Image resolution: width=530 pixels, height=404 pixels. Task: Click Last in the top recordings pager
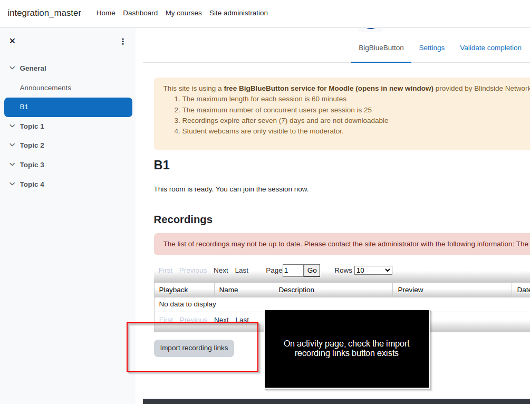coord(242,271)
